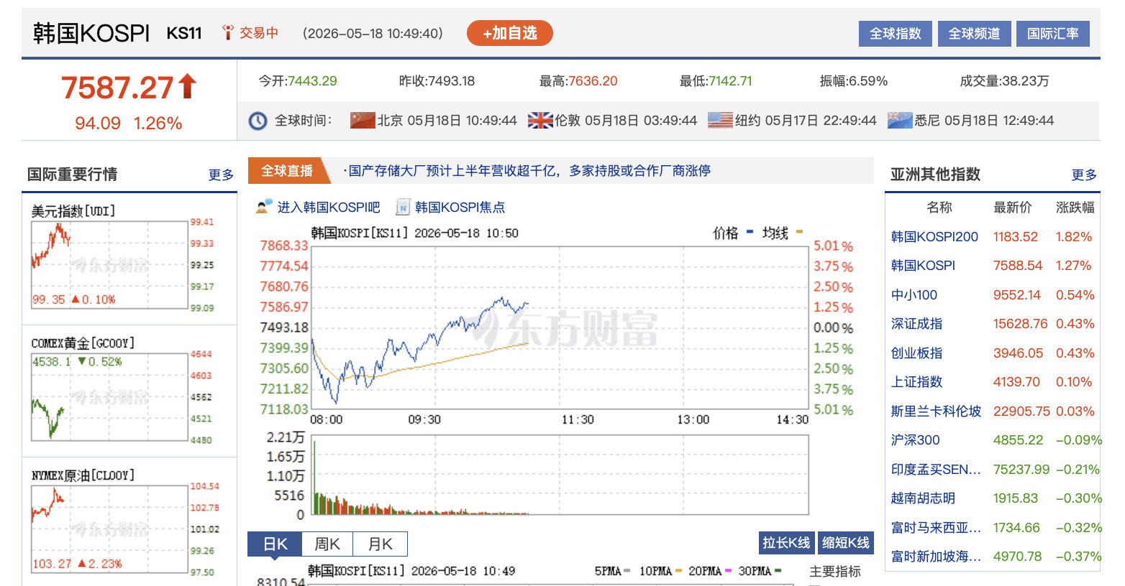Open the 进入韩国KOSPI吧 link
The image size is (1125, 586).
point(329,208)
